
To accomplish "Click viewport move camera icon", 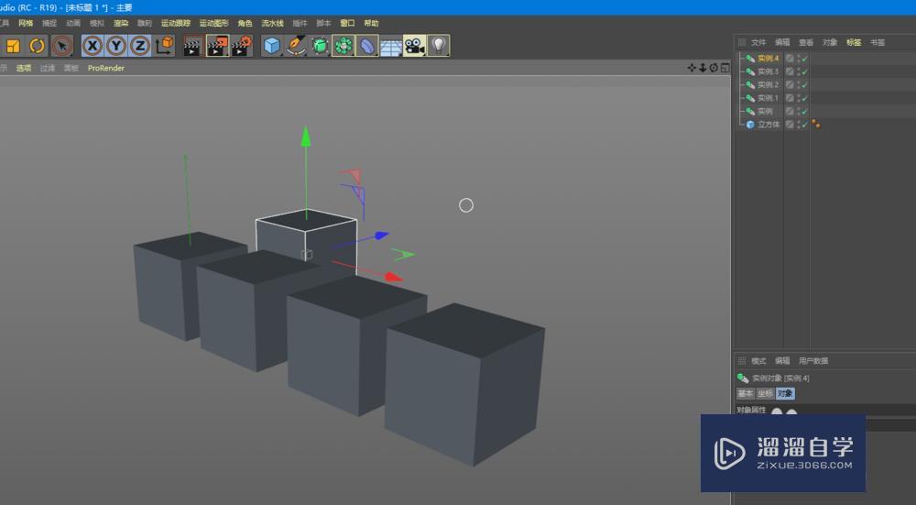I will click(692, 68).
